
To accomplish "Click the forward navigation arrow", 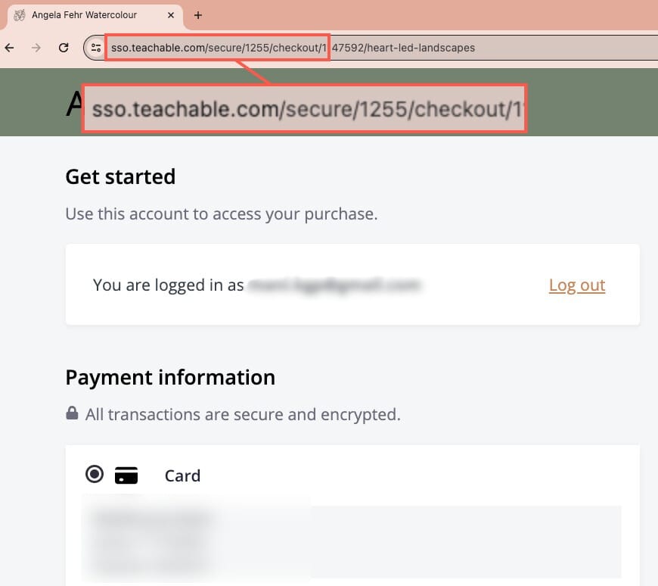I will click(36, 48).
